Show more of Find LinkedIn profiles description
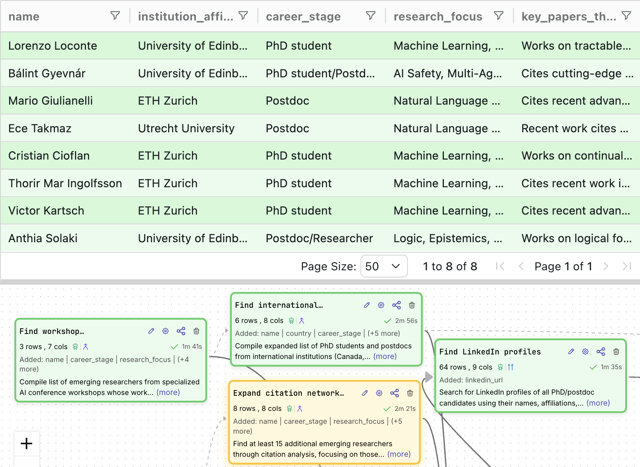This screenshot has width=640, height=467. pyautogui.click(x=598, y=403)
